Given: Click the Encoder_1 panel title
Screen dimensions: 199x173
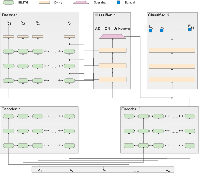Looking at the screenshot, I should pos(11,109).
